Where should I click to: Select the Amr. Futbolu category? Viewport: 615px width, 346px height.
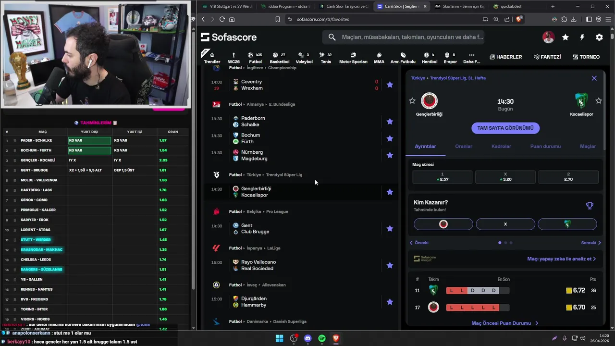pos(403,58)
